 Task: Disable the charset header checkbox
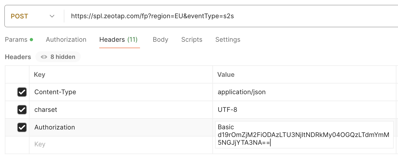tap(22, 110)
